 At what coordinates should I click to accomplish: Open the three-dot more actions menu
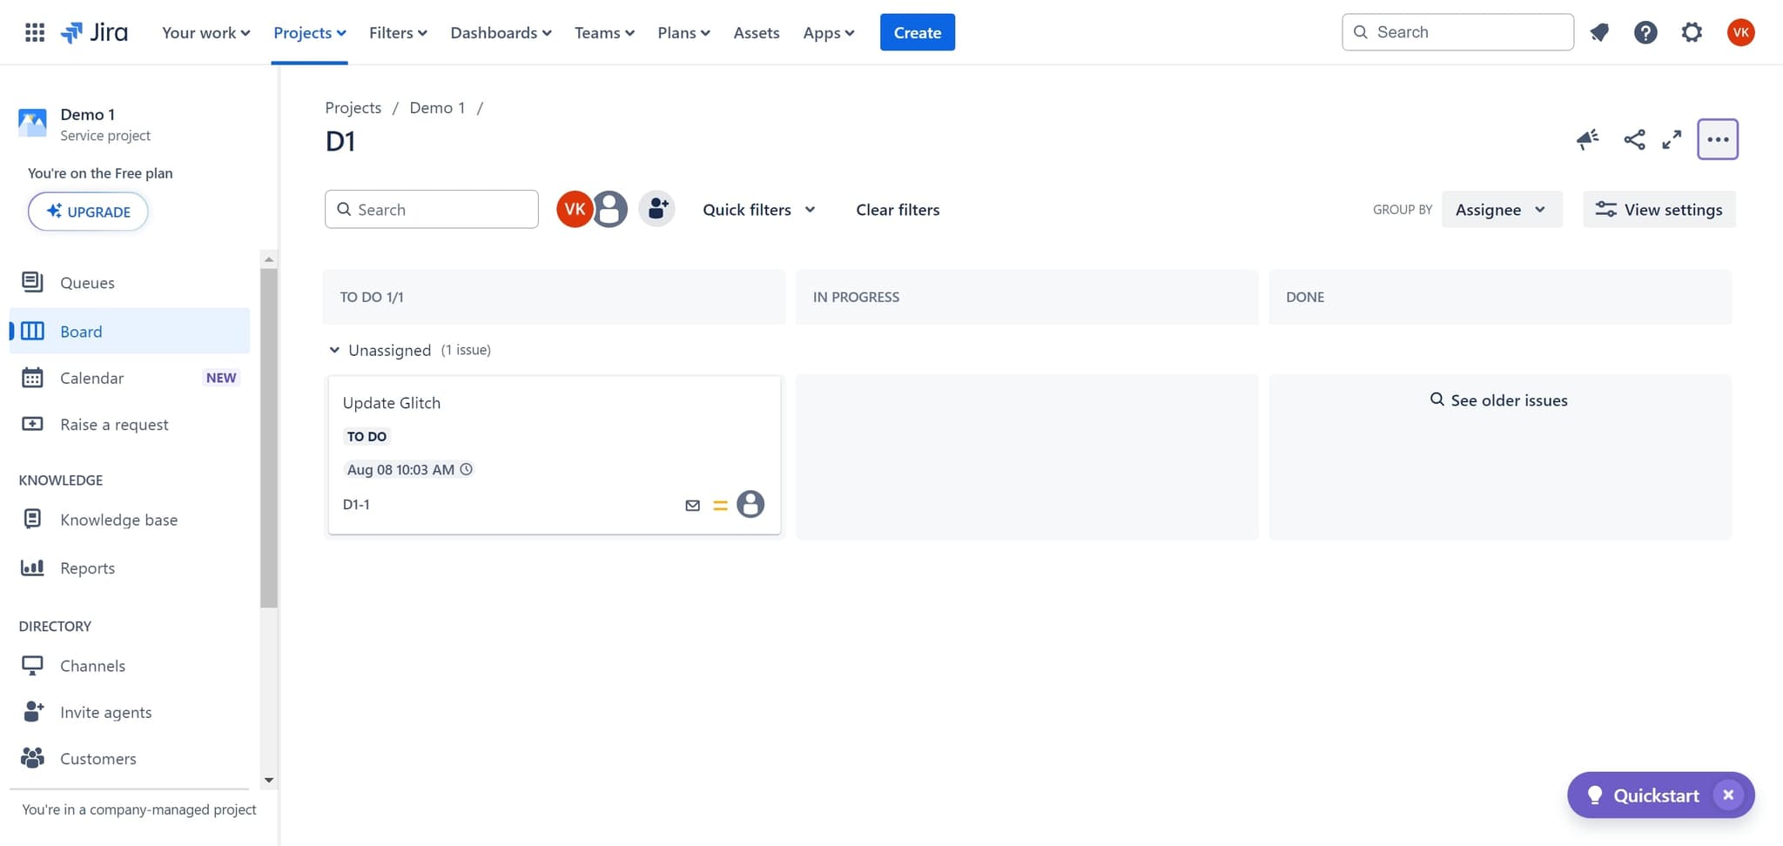tap(1717, 139)
